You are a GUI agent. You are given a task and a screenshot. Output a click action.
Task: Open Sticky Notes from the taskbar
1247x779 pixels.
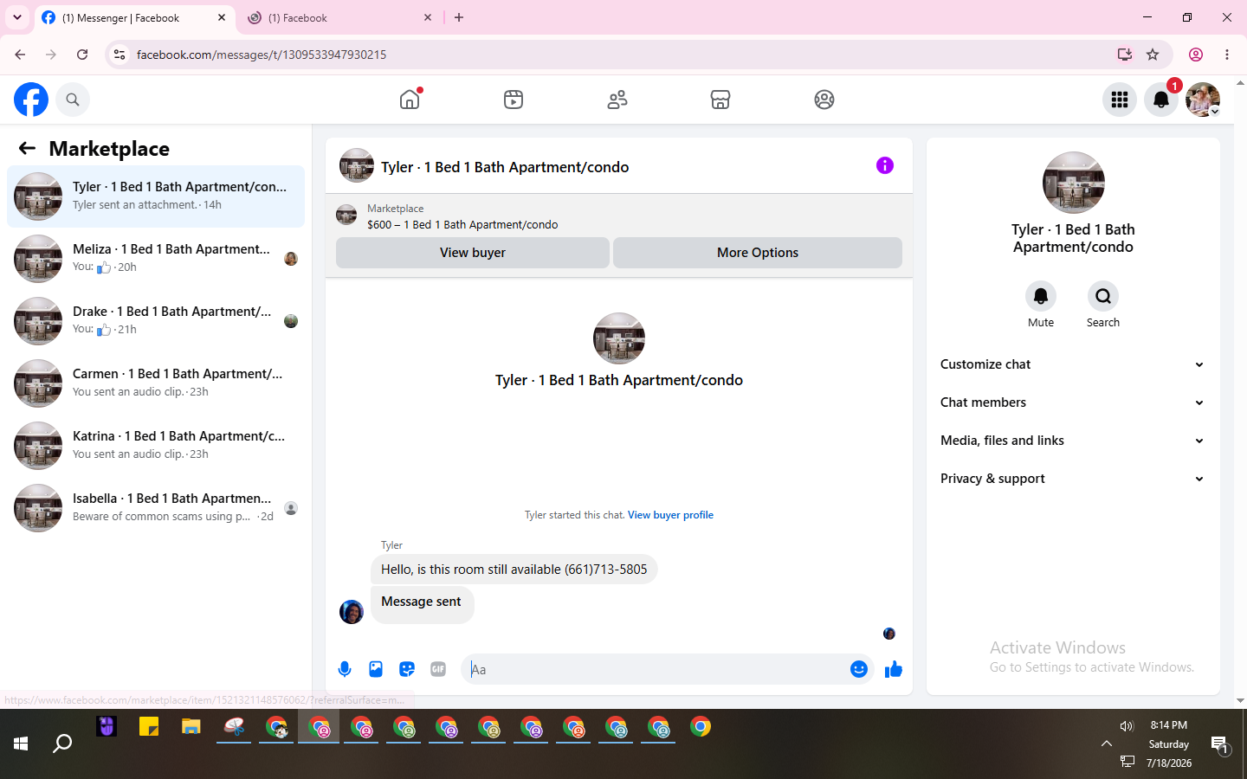149,727
